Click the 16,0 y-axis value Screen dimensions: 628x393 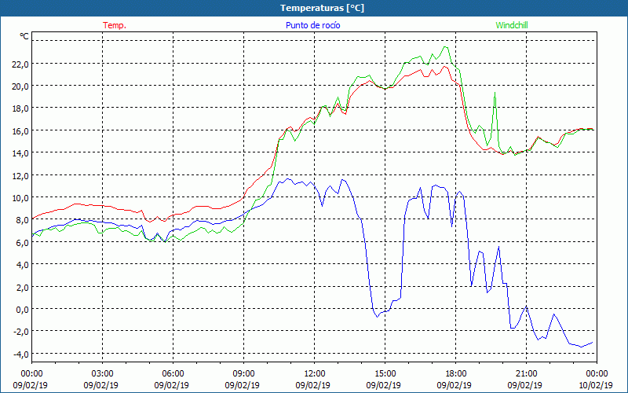tap(20, 130)
